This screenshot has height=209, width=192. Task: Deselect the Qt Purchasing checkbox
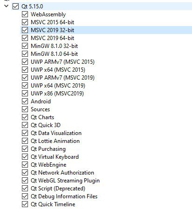[25, 149]
